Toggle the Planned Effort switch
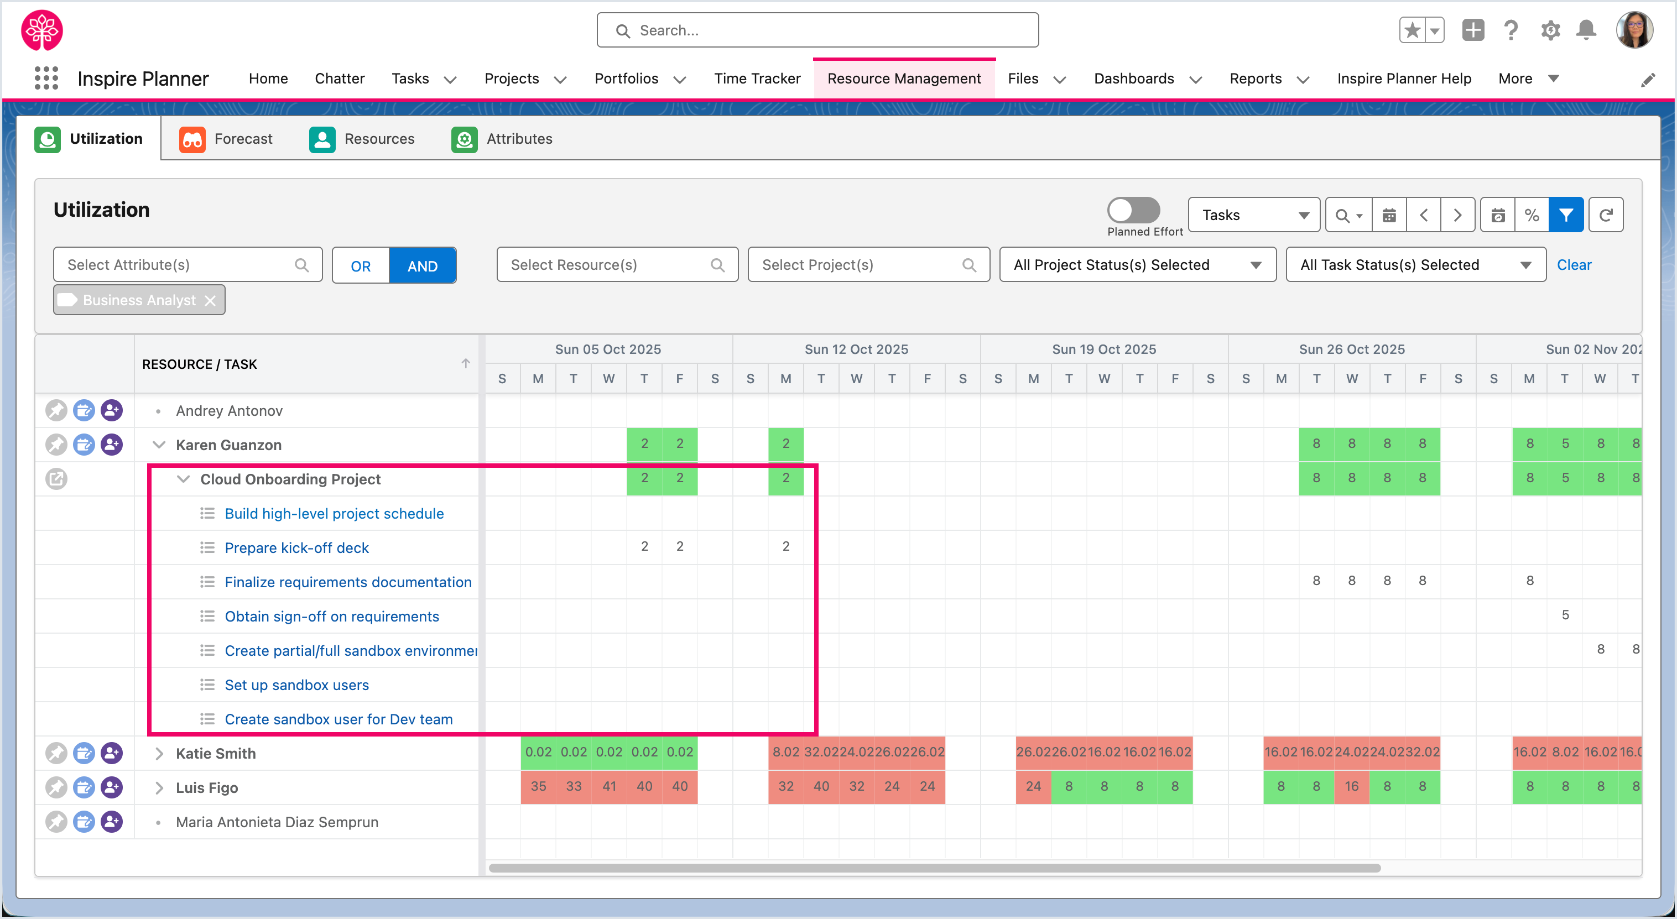Image resolution: width=1677 pixels, height=919 pixels. [x=1133, y=211]
